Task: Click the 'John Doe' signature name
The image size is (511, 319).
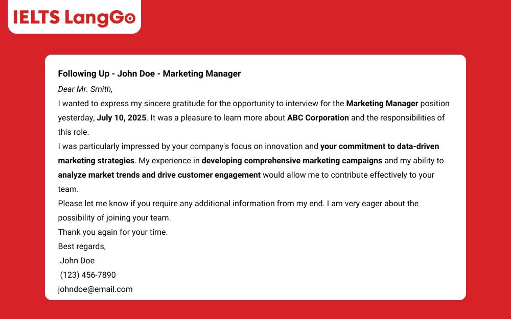Action: click(x=77, y=260)
